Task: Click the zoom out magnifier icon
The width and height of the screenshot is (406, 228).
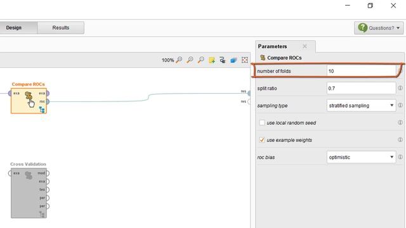Action: click(x=200, y=60)
